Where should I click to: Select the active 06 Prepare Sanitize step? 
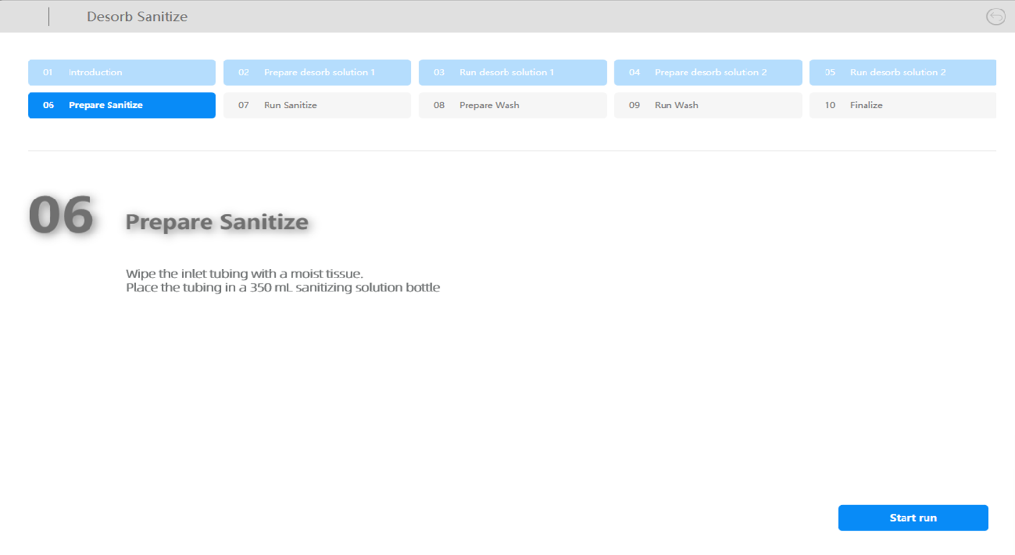122,105
